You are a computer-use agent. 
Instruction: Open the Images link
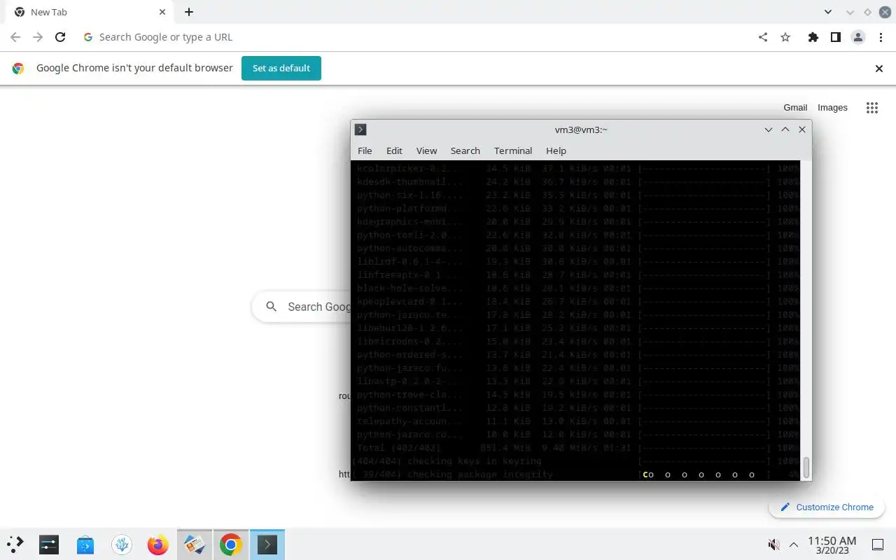coord(832,108)
